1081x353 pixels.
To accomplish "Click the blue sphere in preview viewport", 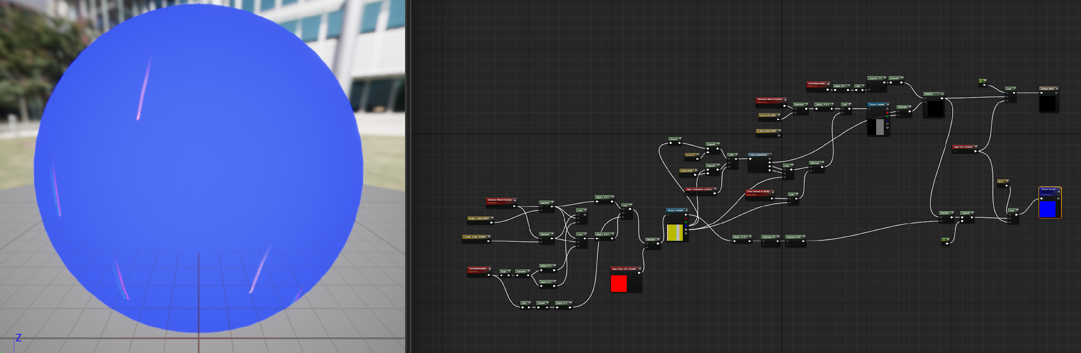I will tap(198, 168).
